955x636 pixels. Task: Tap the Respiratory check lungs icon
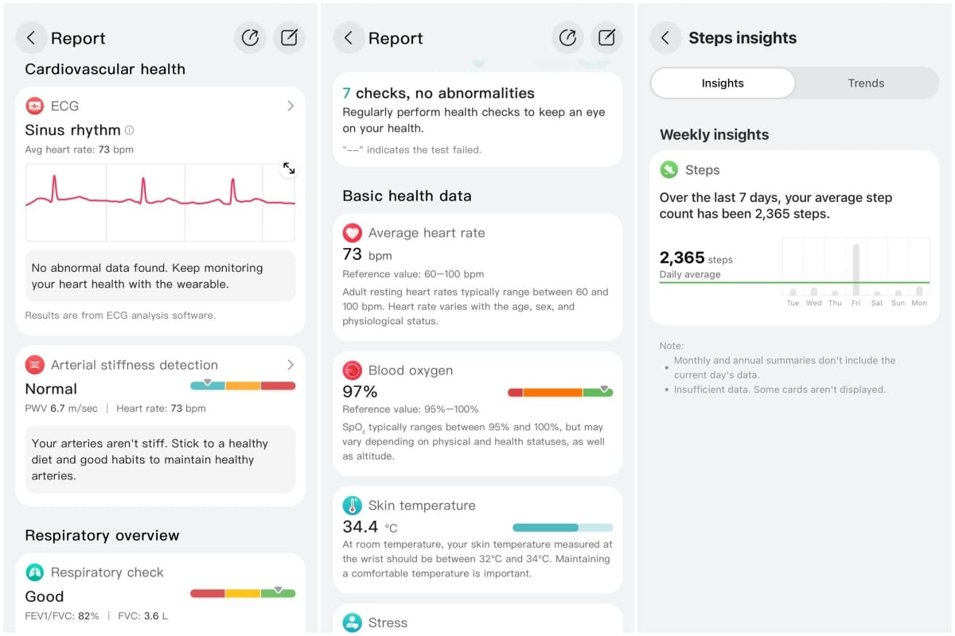tap(34, 572)
